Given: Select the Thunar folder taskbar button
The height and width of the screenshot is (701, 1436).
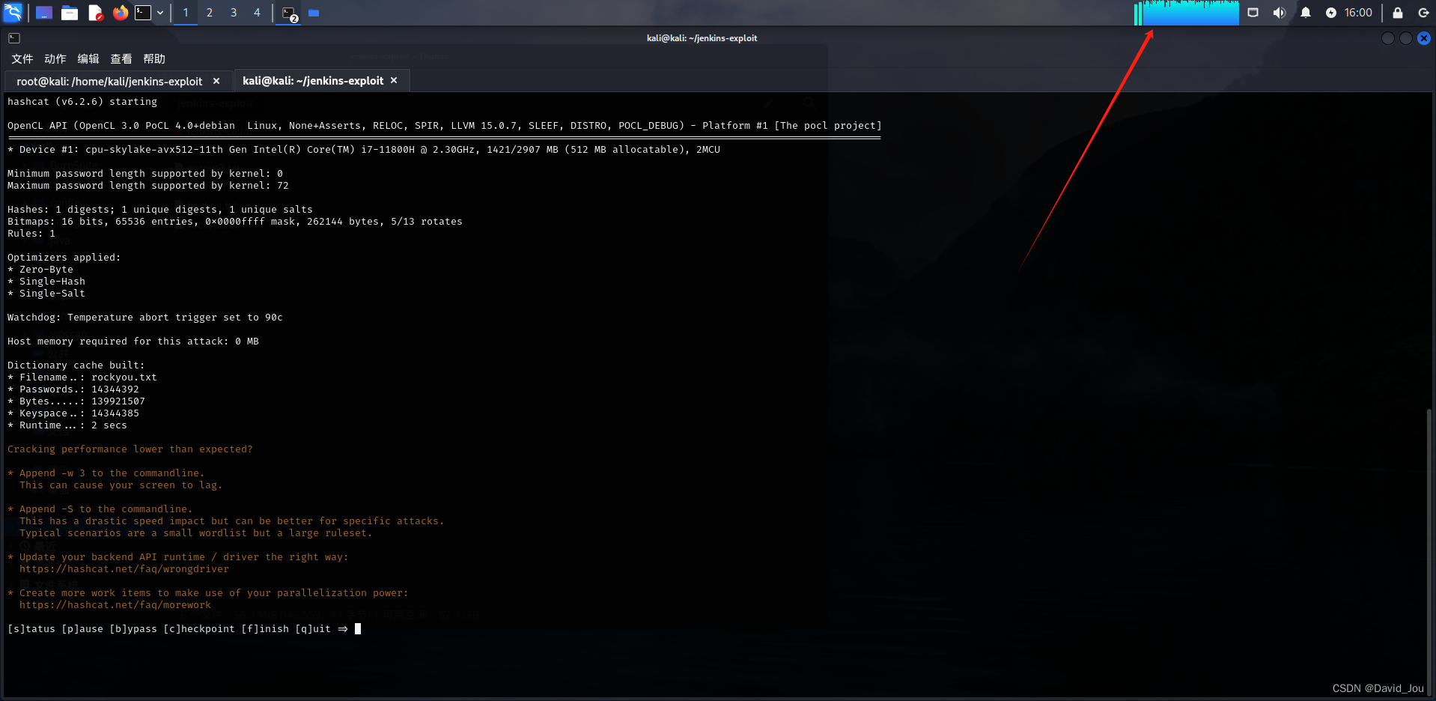Looking at the screenshot, I should click(x=314, y=13).
